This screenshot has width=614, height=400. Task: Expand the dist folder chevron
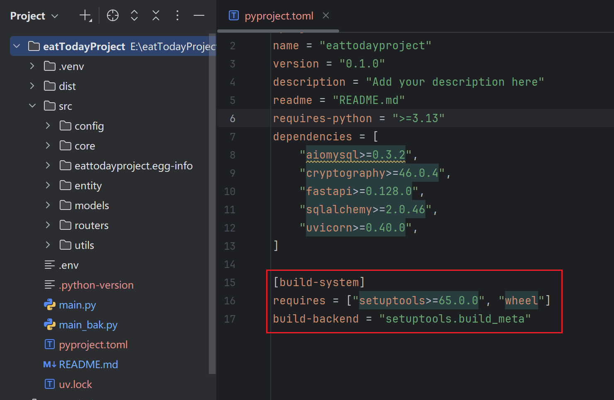(32, 86)
